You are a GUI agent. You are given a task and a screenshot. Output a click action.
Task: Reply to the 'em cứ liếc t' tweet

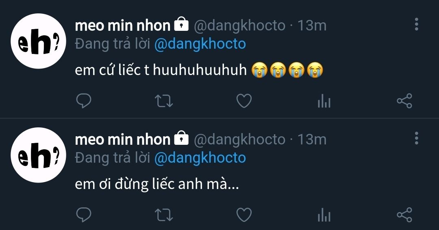point(84,101)
